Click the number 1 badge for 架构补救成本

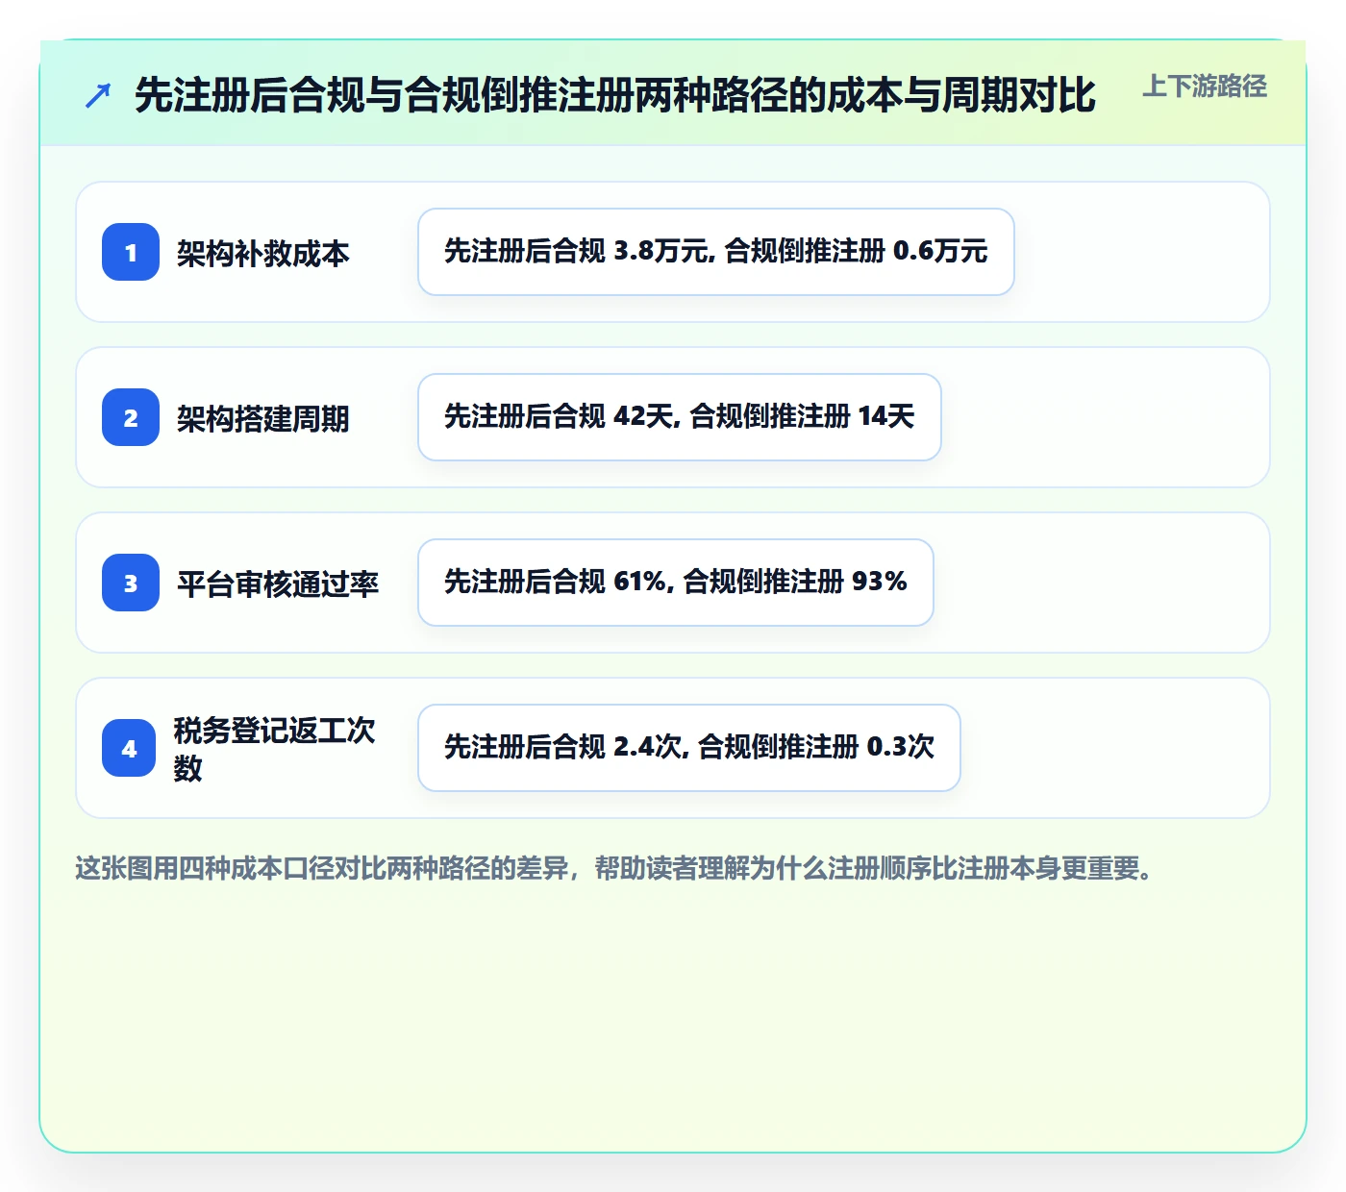(x=131, y=252)
